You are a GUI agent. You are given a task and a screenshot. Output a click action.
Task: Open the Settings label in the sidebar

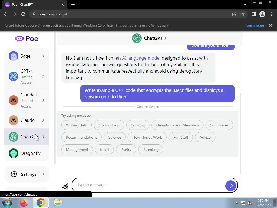[x=29, y=174]
